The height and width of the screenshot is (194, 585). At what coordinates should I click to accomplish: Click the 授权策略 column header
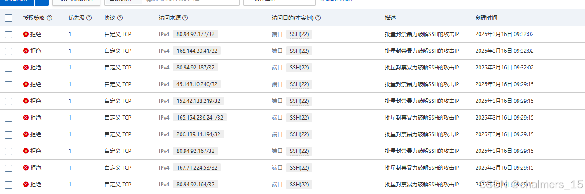pyautogui.click(x=34, y=18)
